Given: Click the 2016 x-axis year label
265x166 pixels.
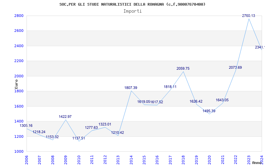Looking at the screenshot, I should tap(157, 160).
